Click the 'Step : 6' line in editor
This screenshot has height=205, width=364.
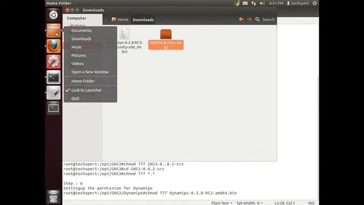coord(73,183)
